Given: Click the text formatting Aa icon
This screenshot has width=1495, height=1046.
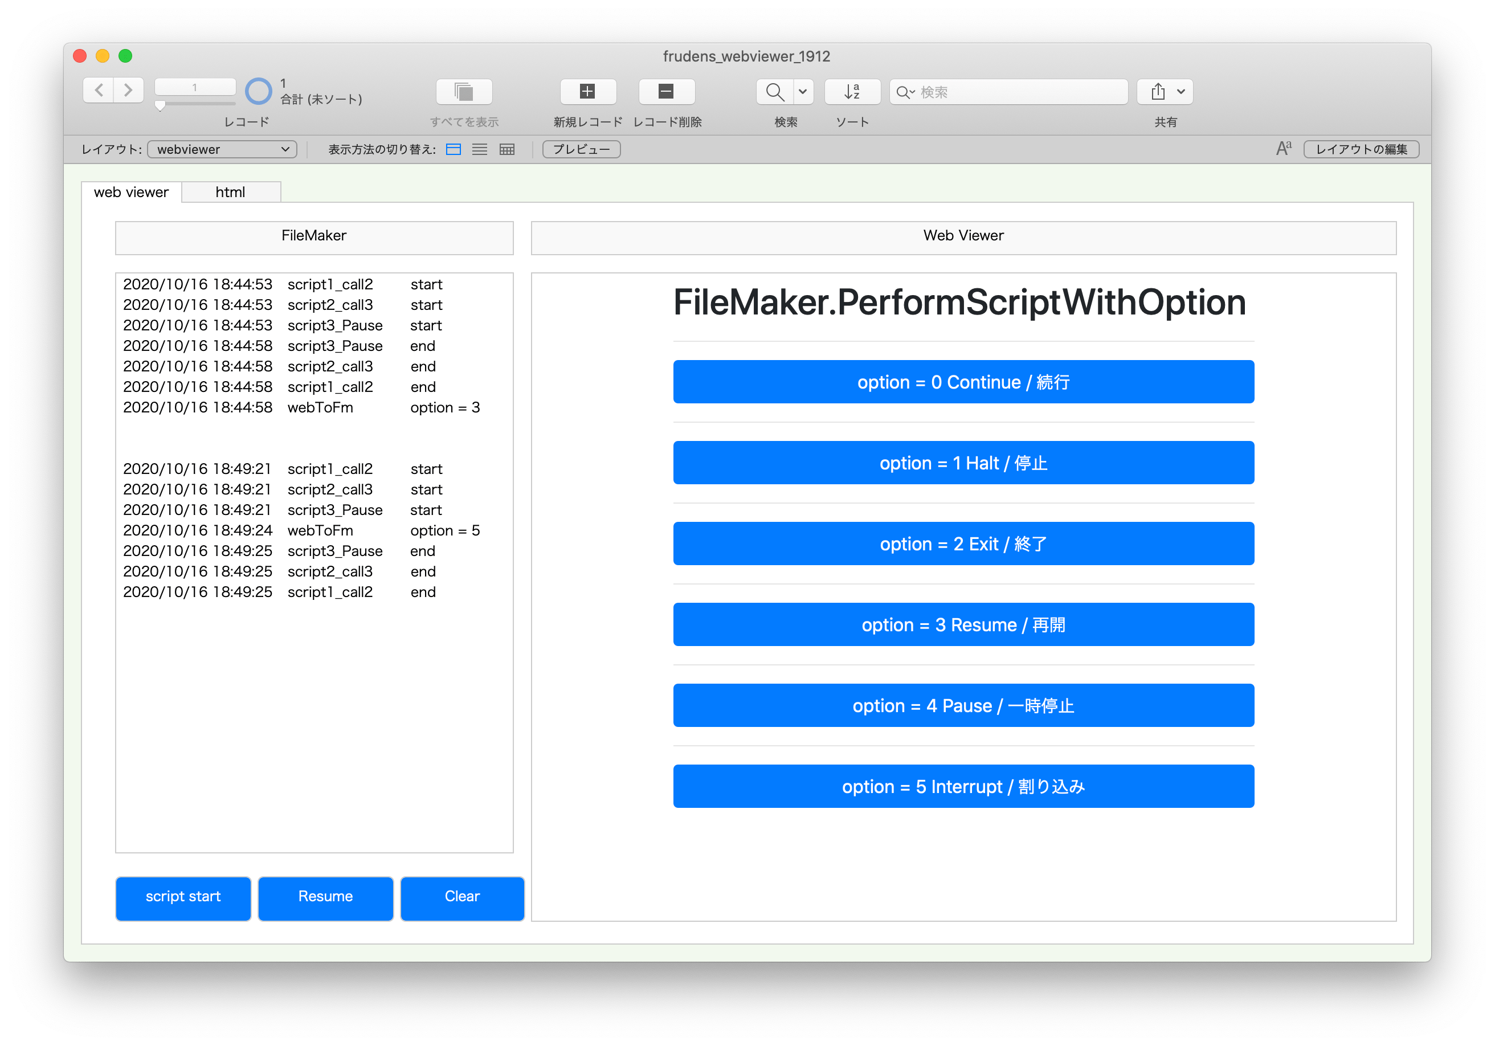Looking at the screenshot, I should pos(1284,149).
